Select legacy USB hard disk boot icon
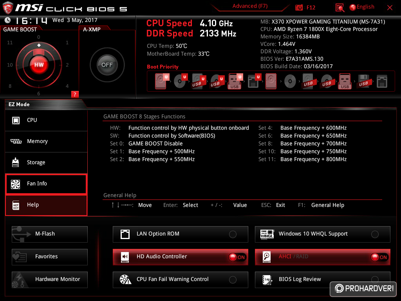401x301 pixels. [x=308, y=81]
